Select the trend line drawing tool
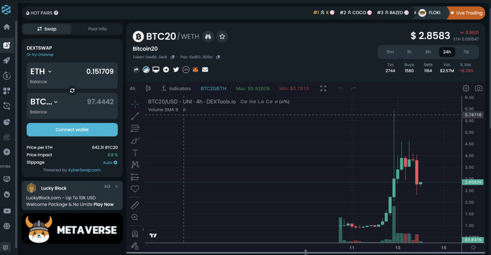Viewport: 491px width, 255px height. 135,116
